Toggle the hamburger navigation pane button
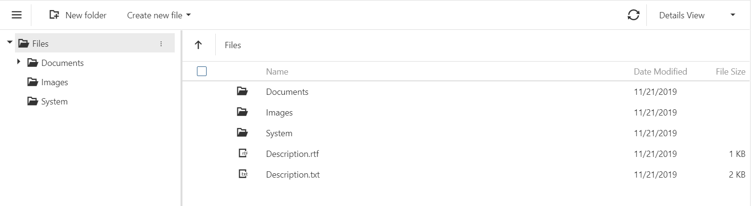This screenshot has width=753, height=206. pos(17,15)
